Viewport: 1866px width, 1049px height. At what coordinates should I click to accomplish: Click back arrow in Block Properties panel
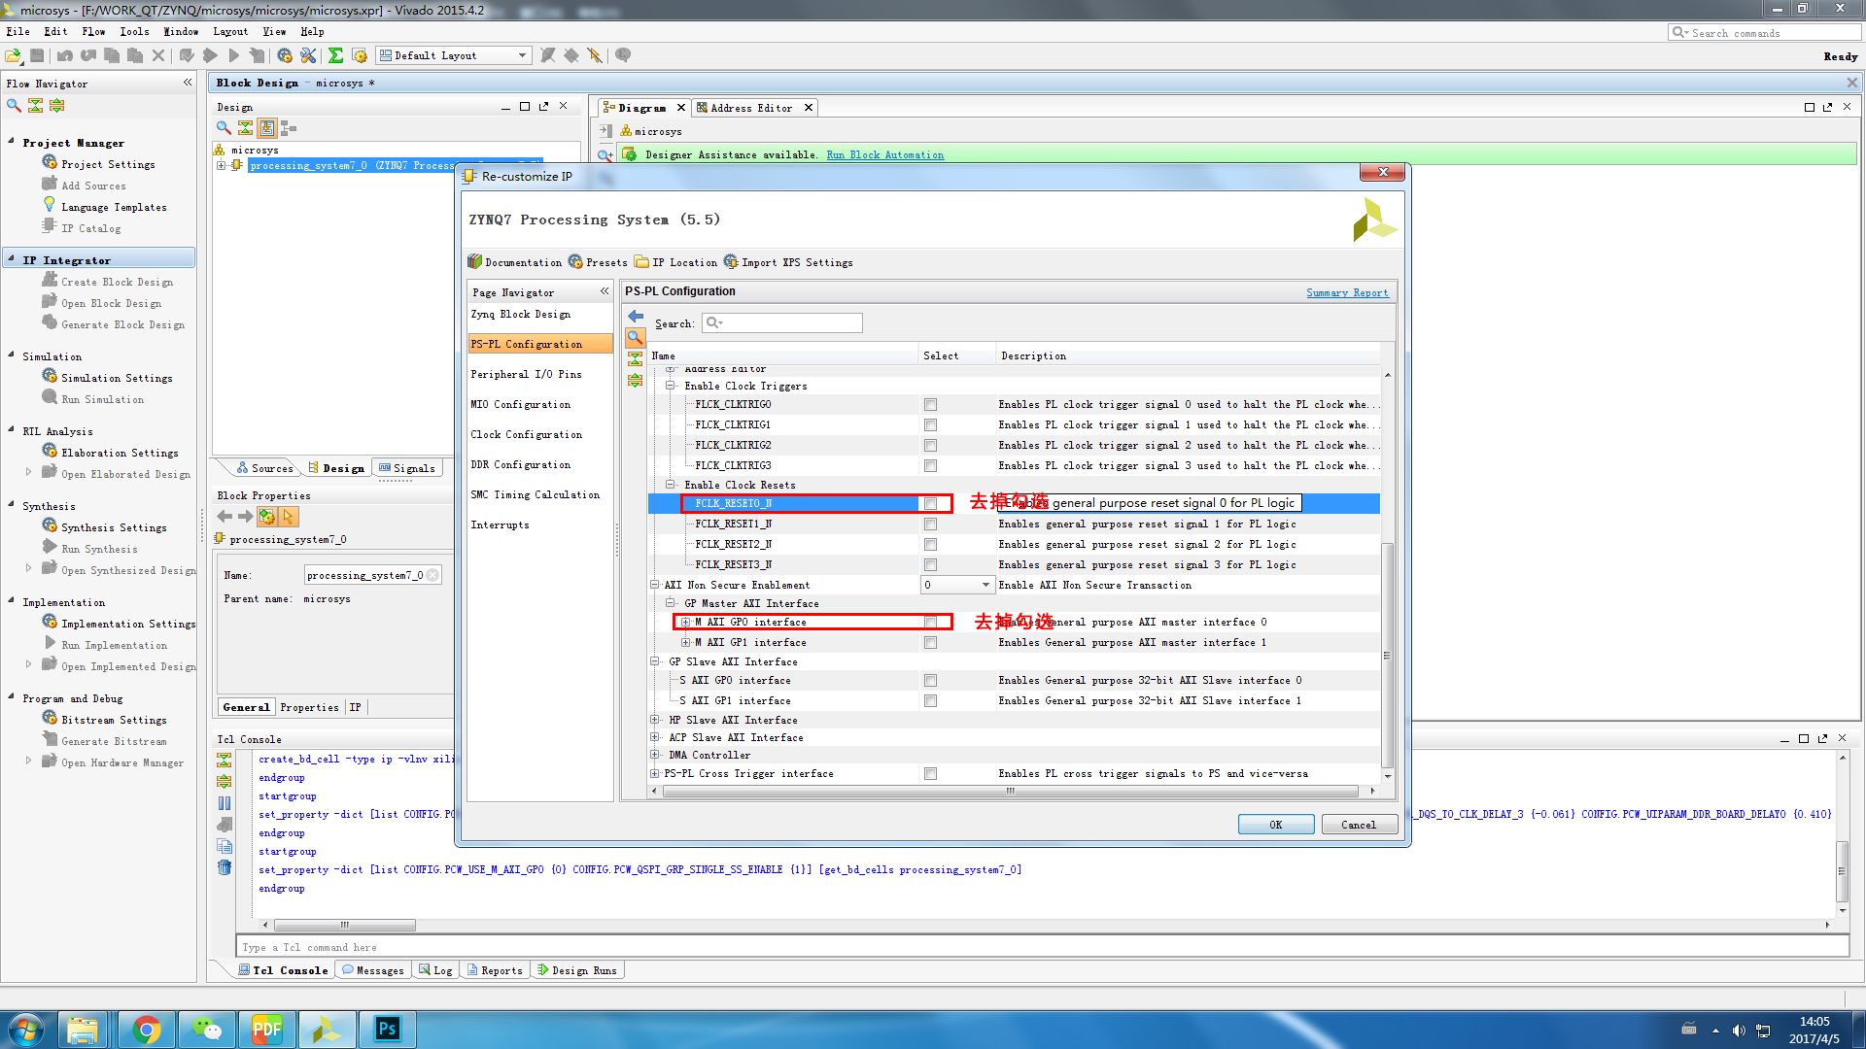tap(225, 517)
